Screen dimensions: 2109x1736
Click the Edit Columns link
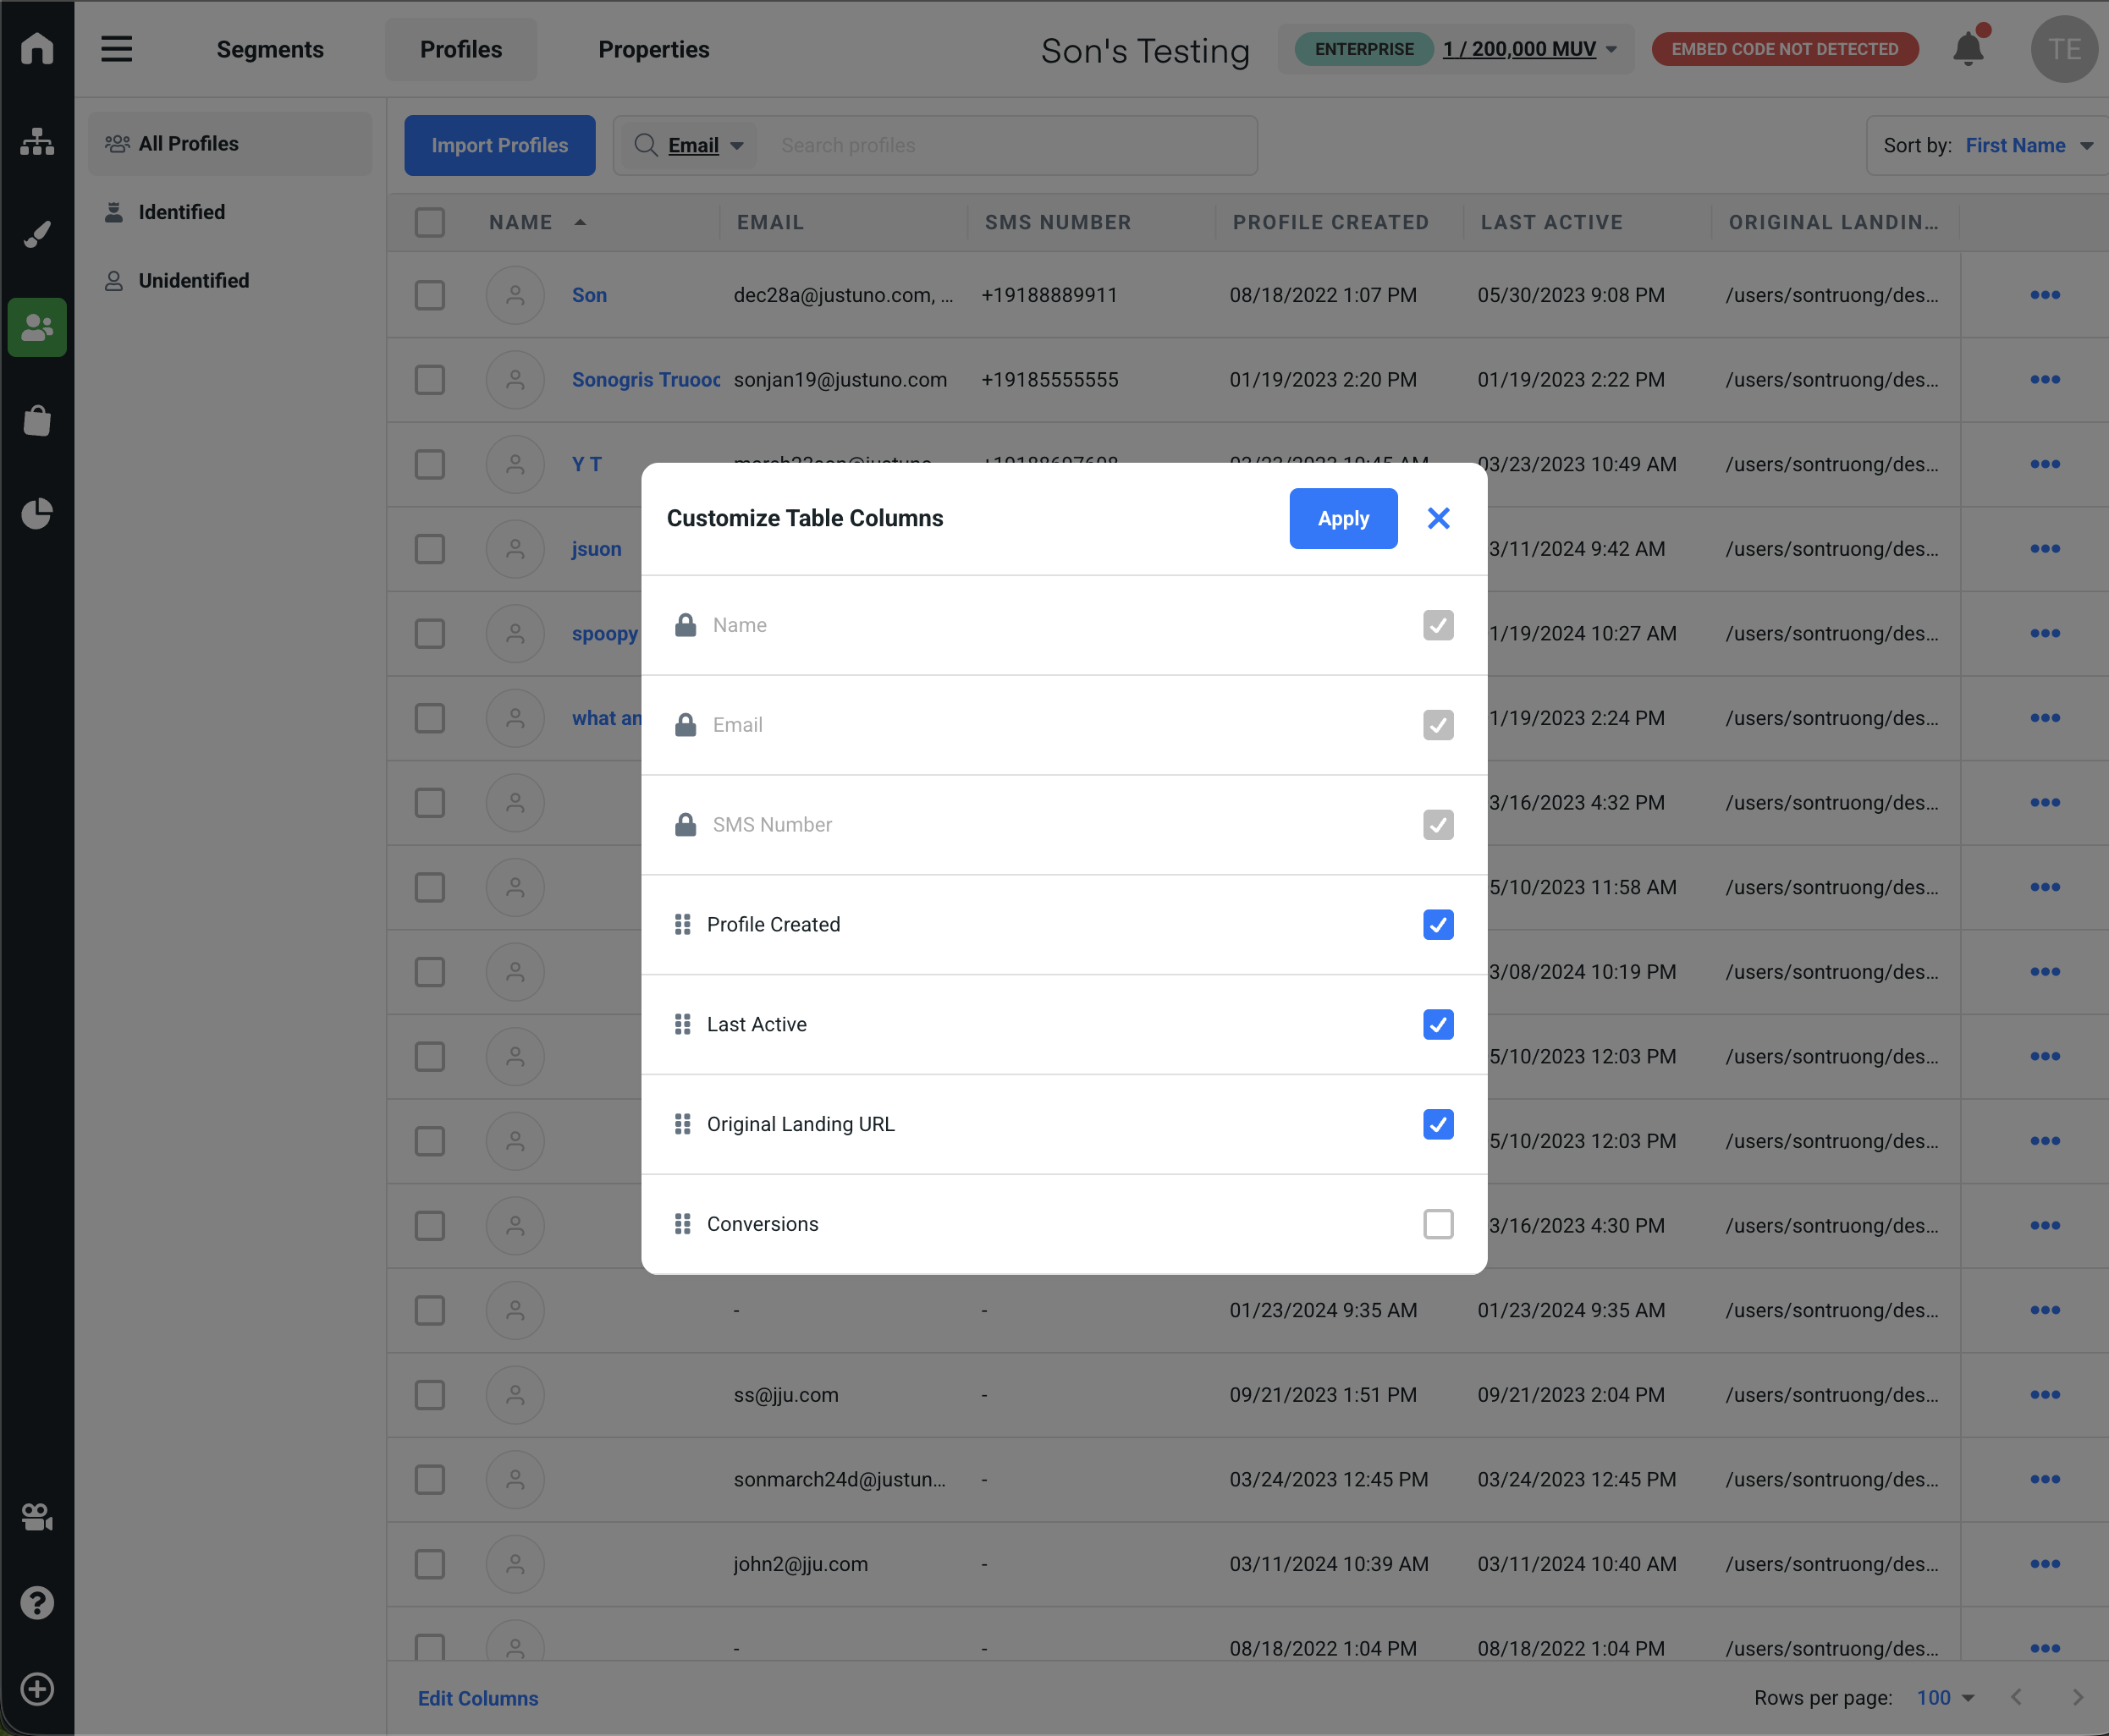click(x=478, y=1697)
